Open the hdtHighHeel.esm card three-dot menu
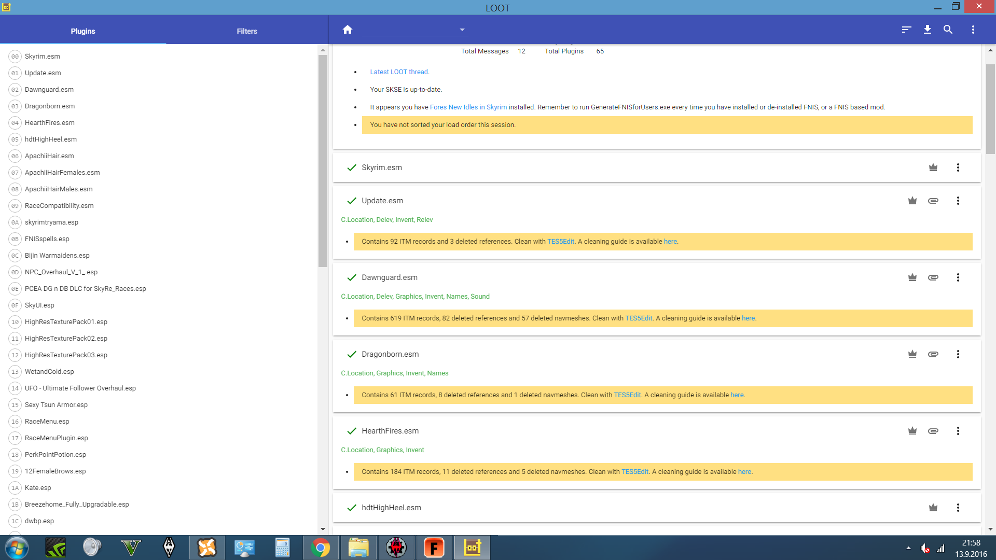 pos(958,508)
